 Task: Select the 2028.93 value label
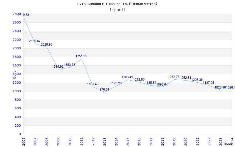click(46, 45)
